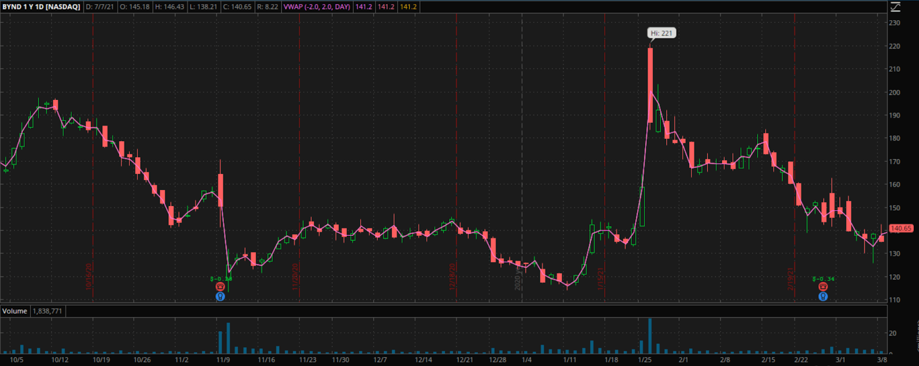The image size is (919, 366).
Task: Click the 1/4 date axis label
Action: pos(527,360)
